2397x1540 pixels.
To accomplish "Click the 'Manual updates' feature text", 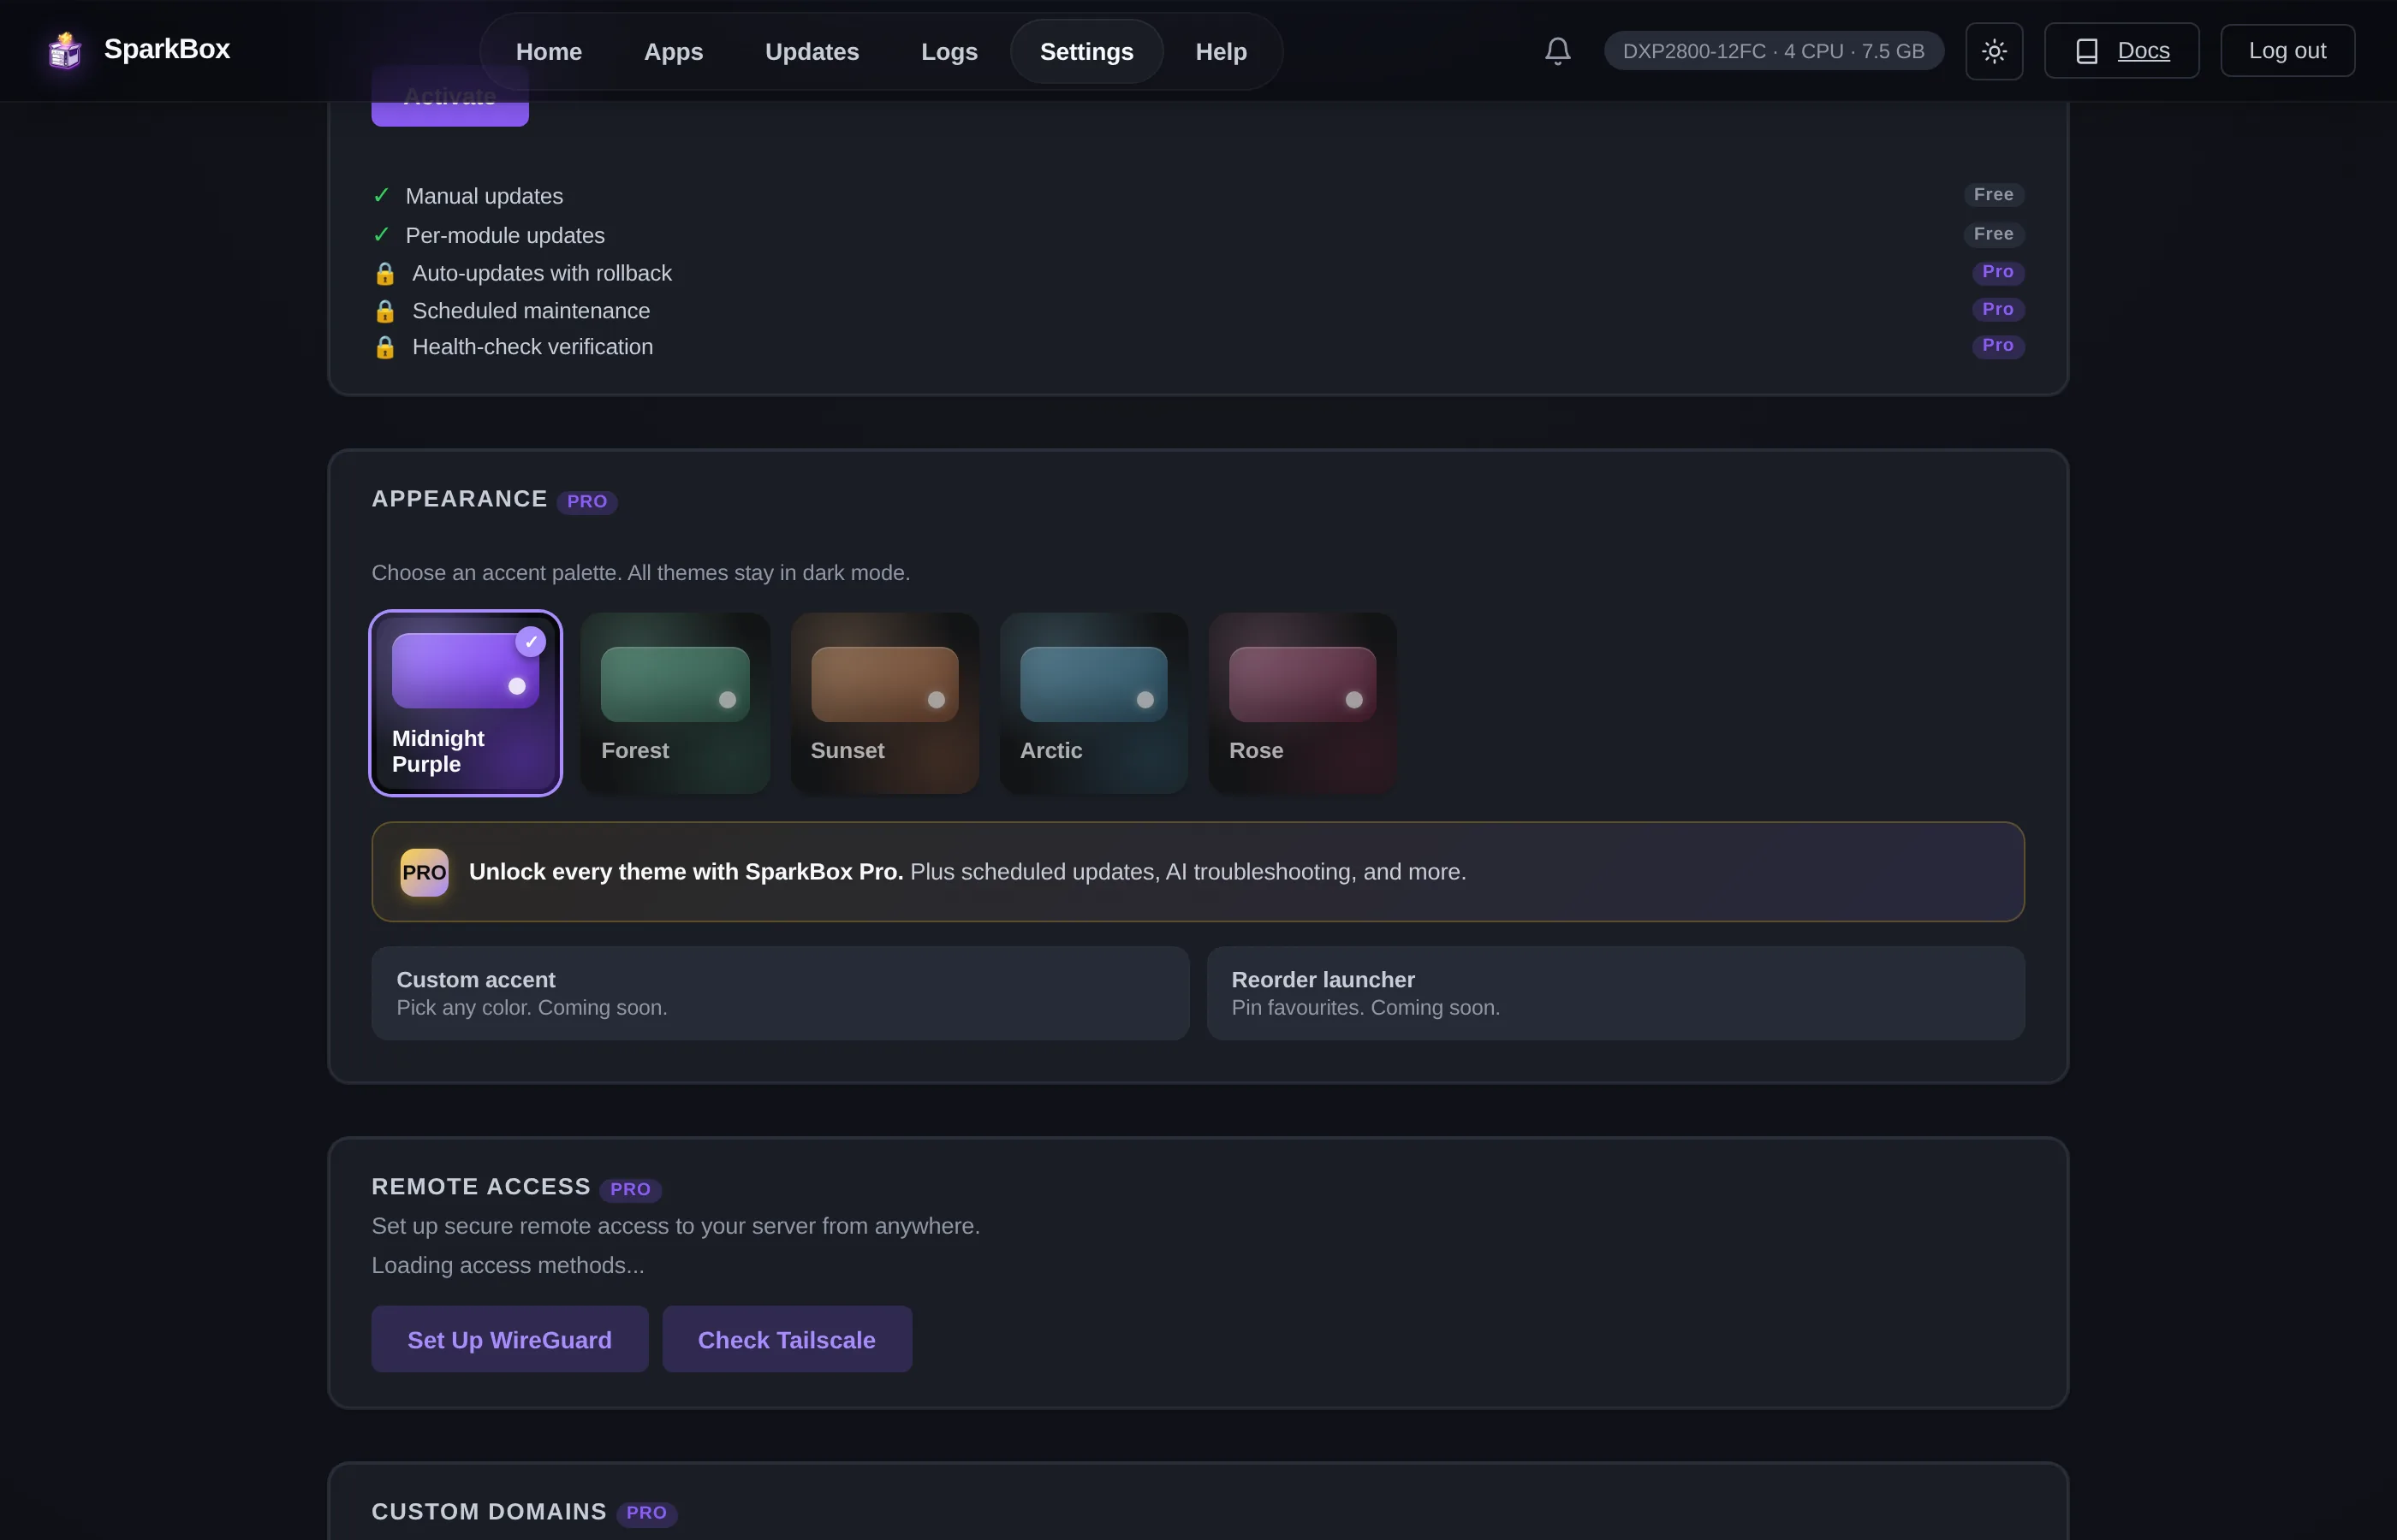I will 485,196.
